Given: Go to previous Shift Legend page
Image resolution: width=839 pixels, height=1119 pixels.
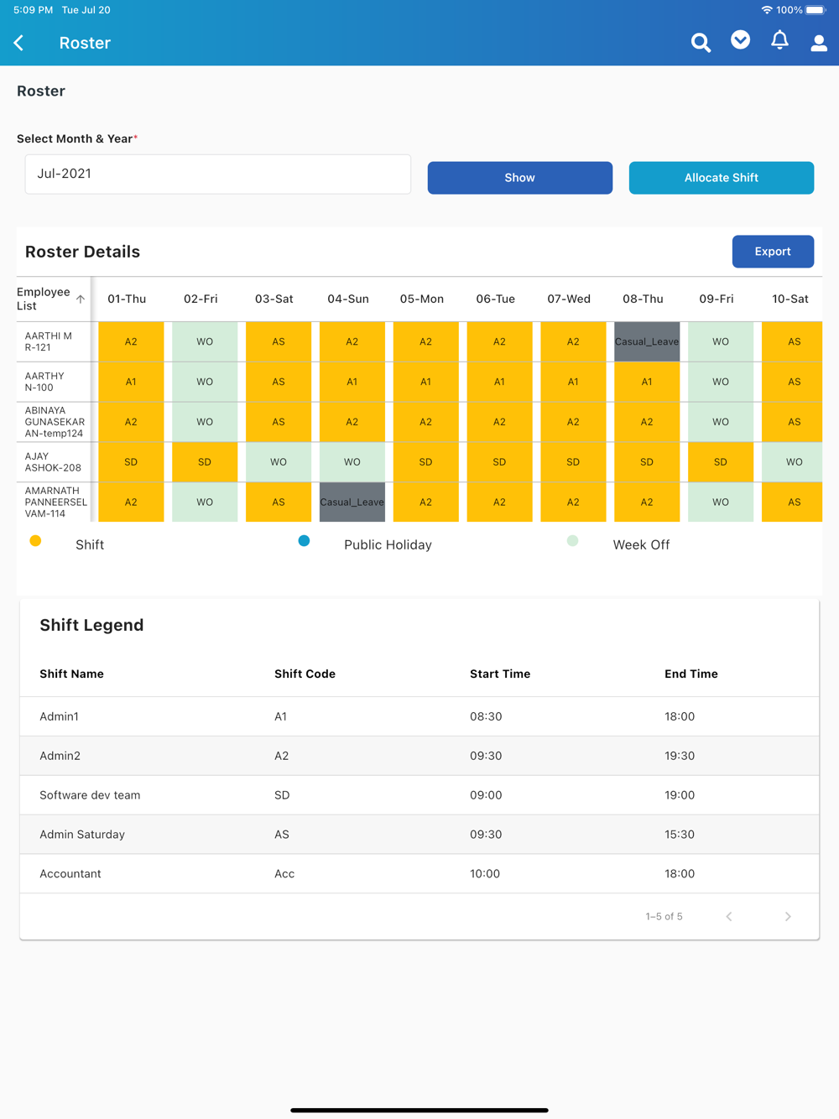Looking at the screenshot, I should pos(729,916).
